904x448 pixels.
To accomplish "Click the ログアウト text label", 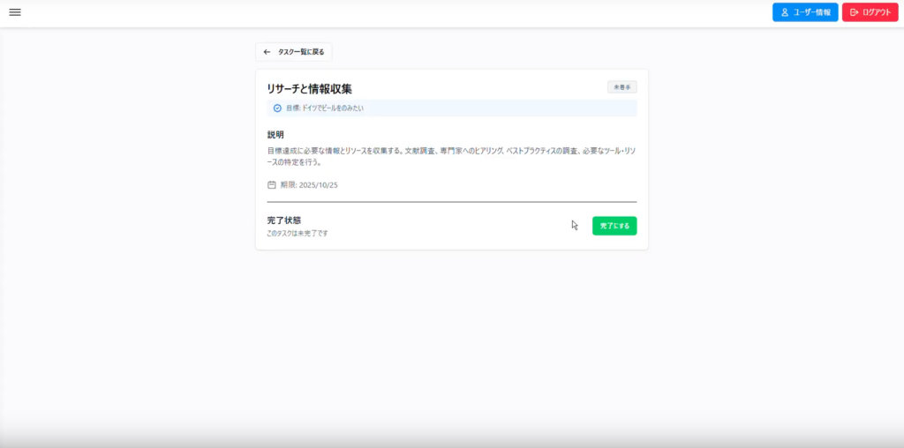I will 877,12.
